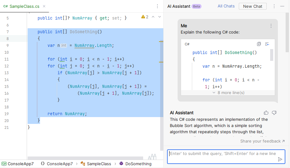The image size is (290, 168).
Task: Go to previous highlighted problem arrow
Action: point(153,17)
